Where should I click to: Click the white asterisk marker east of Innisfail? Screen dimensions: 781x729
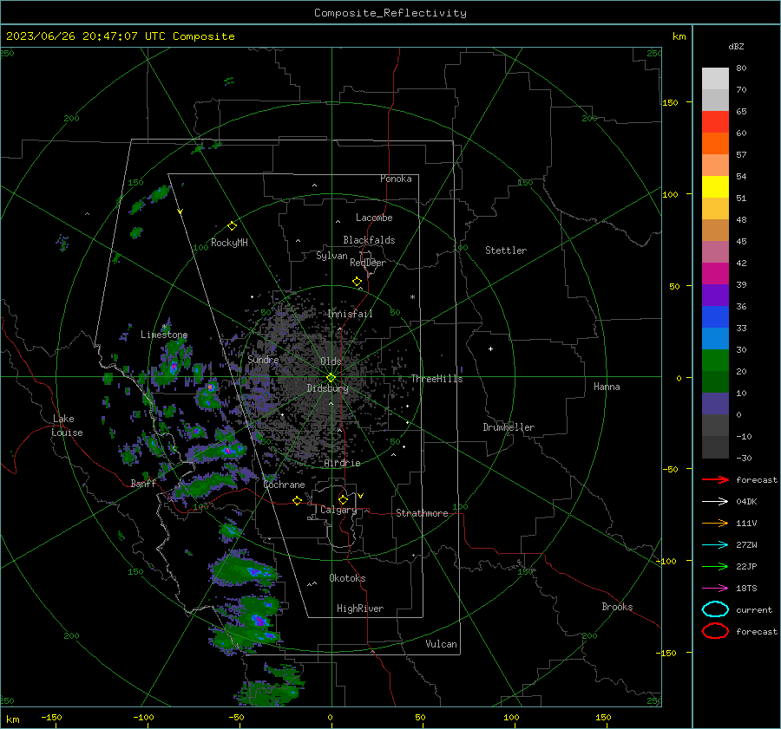412,297
